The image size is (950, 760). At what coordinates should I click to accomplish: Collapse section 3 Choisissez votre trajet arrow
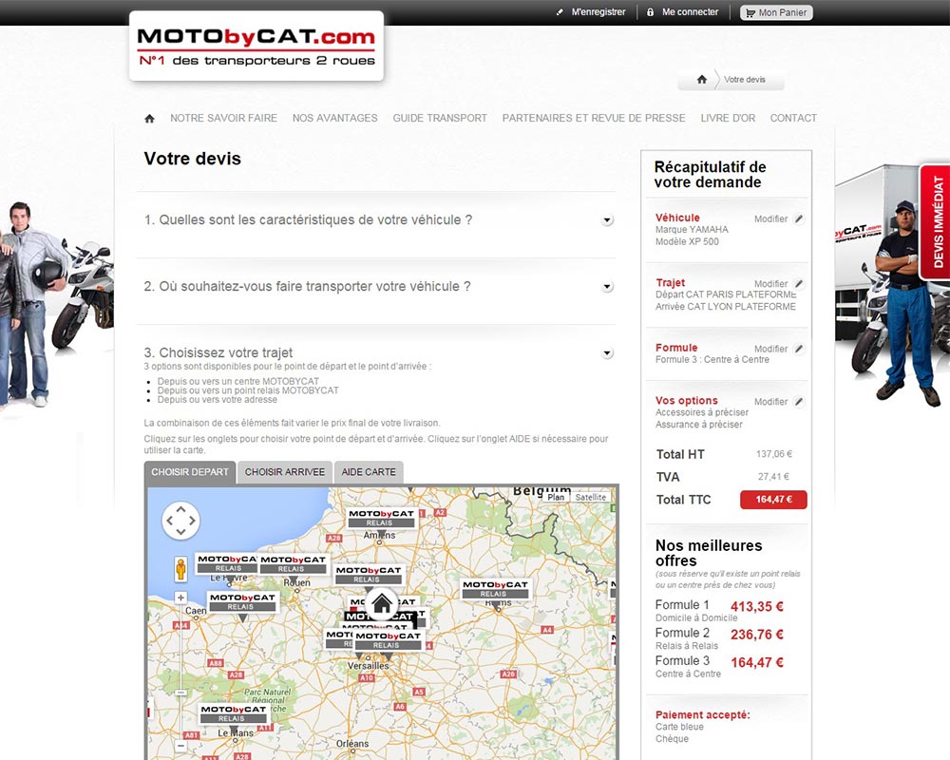coord(607,353)
